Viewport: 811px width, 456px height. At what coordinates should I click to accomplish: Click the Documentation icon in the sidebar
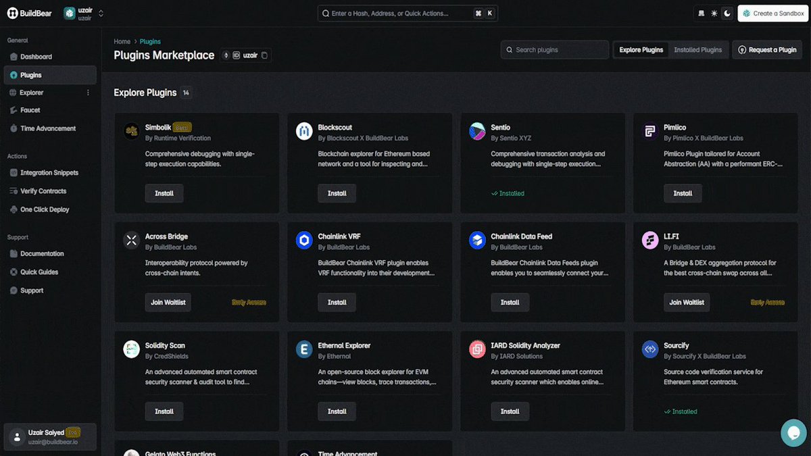14,254
